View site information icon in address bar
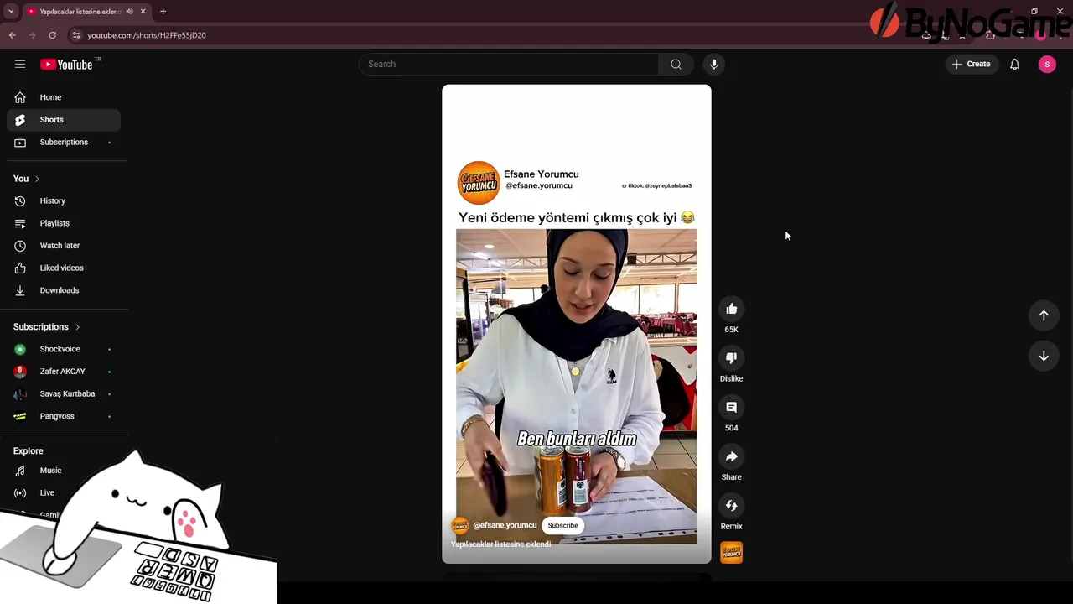The image size is (1073, 604). [x=76, y=35]
